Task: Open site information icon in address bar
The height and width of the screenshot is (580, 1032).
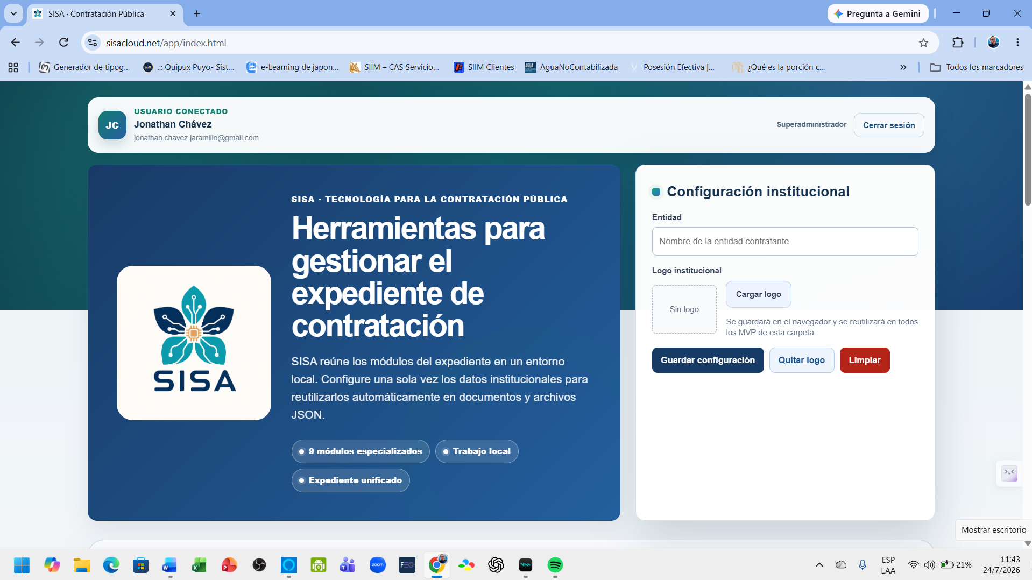Action: (x=93, y=43)
